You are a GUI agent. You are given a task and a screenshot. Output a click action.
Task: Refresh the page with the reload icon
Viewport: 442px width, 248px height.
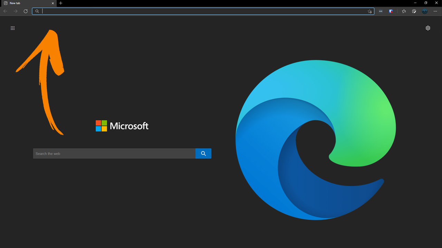(26, 11)
